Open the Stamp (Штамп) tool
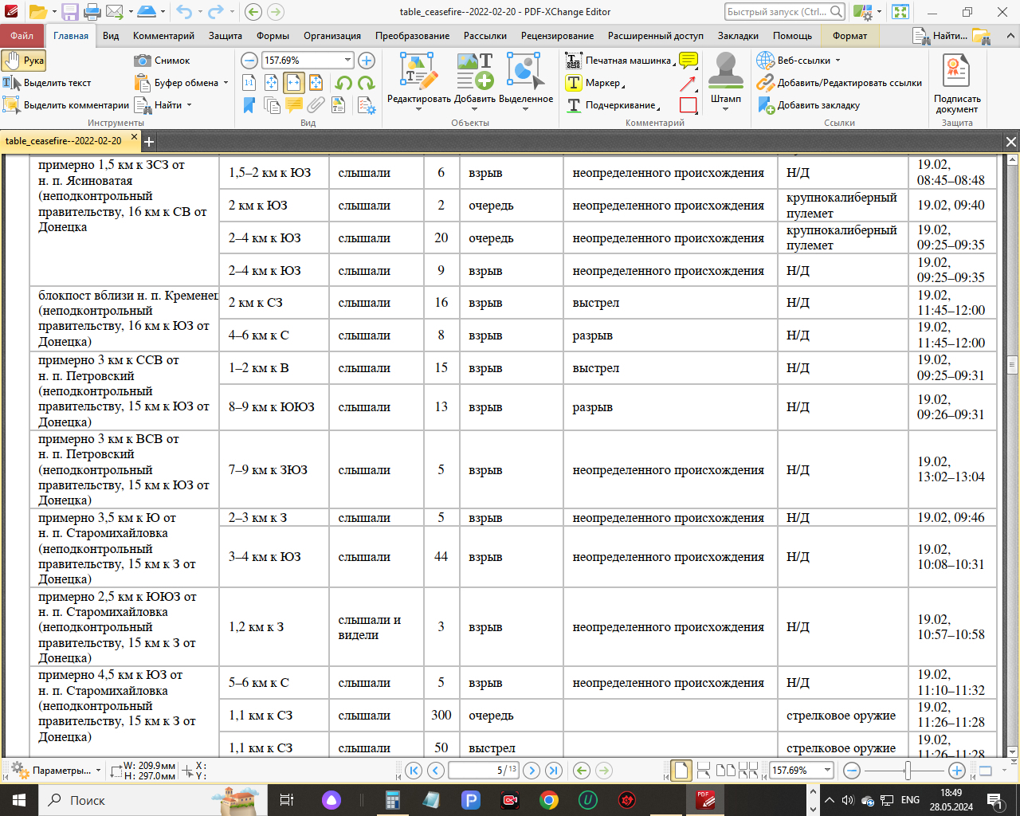The width and height of the screenshot is (1020, 816). coord(725,81)
